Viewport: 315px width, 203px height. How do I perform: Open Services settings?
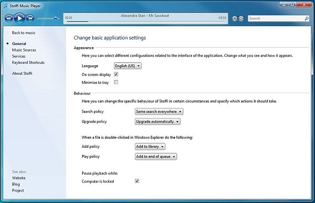pyautogui.click(x=19, y=56)
